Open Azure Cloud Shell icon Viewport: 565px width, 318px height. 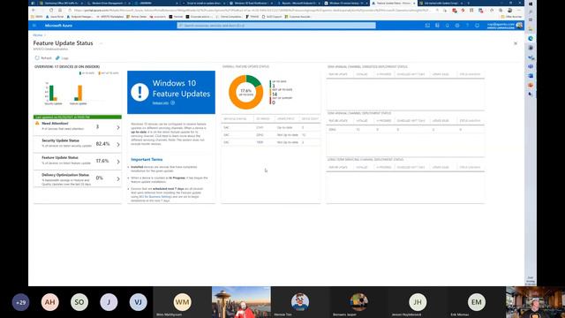(x=427, y=26)
